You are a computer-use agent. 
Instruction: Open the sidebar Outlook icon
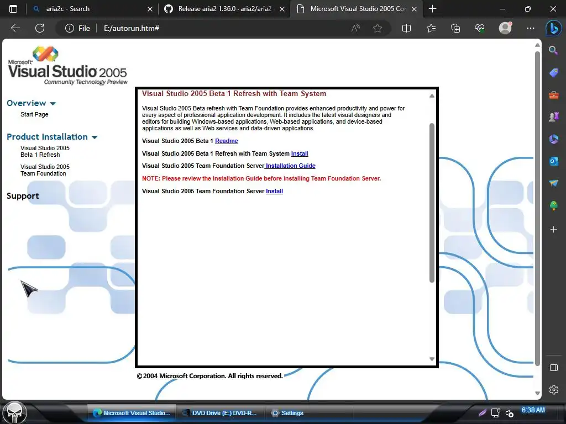pyautogui.click(x=553, y=161)
